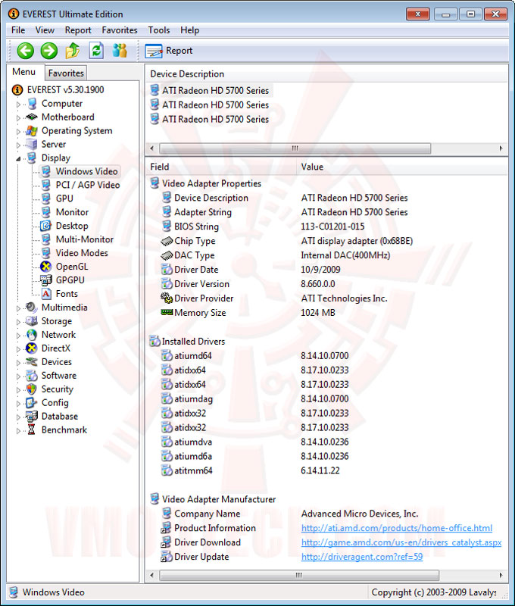
Task: Open the OpenGL icon in the tree
Action: [x=46, y=267]
